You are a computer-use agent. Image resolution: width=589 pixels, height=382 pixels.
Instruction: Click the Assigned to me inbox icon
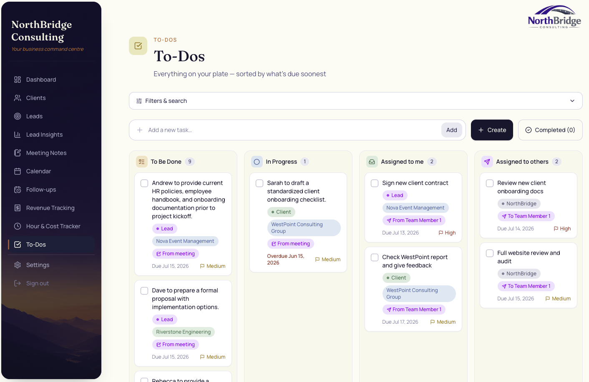[x=372, y=162]
